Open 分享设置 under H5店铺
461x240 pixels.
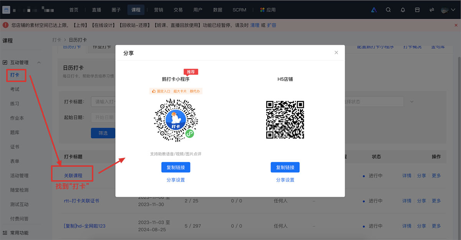(x=285, y=180)
